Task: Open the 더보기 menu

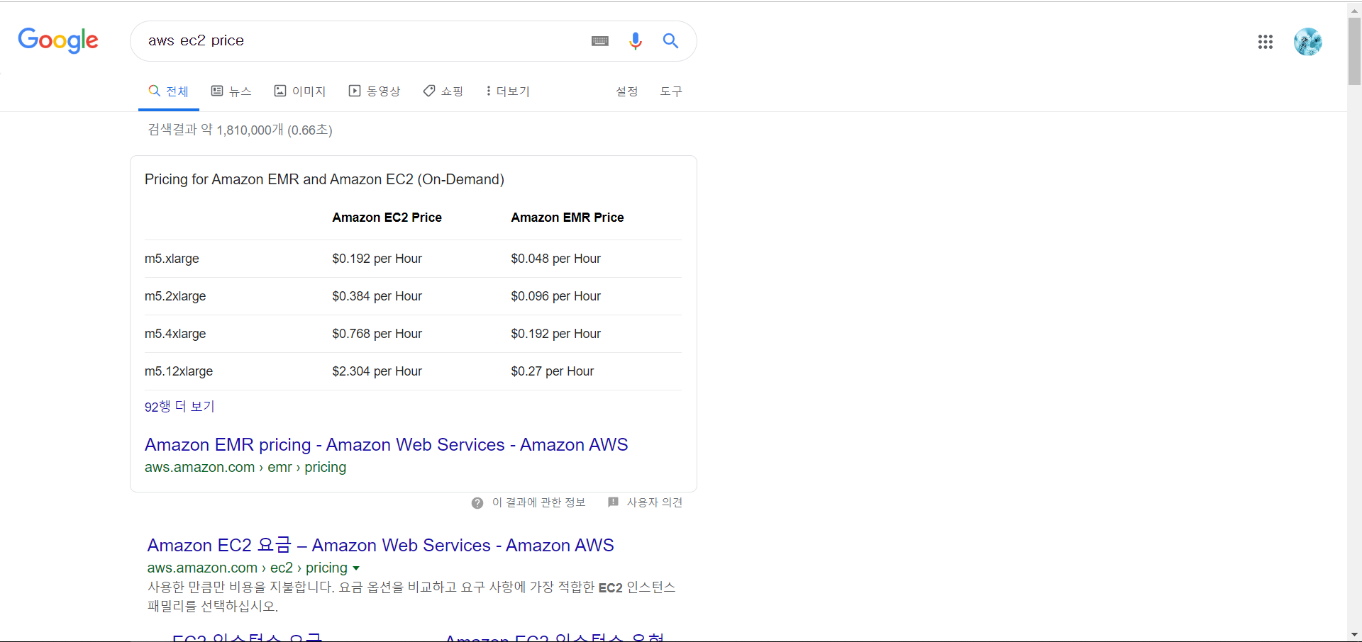Action: (508, 91)
